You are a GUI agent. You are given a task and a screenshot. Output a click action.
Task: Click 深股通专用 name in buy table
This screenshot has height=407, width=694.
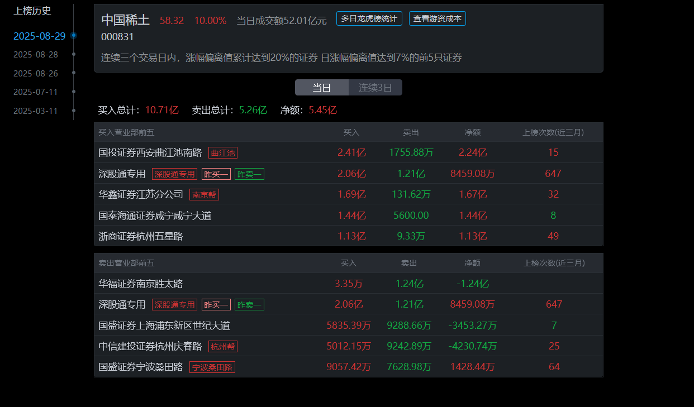[122, 174]
